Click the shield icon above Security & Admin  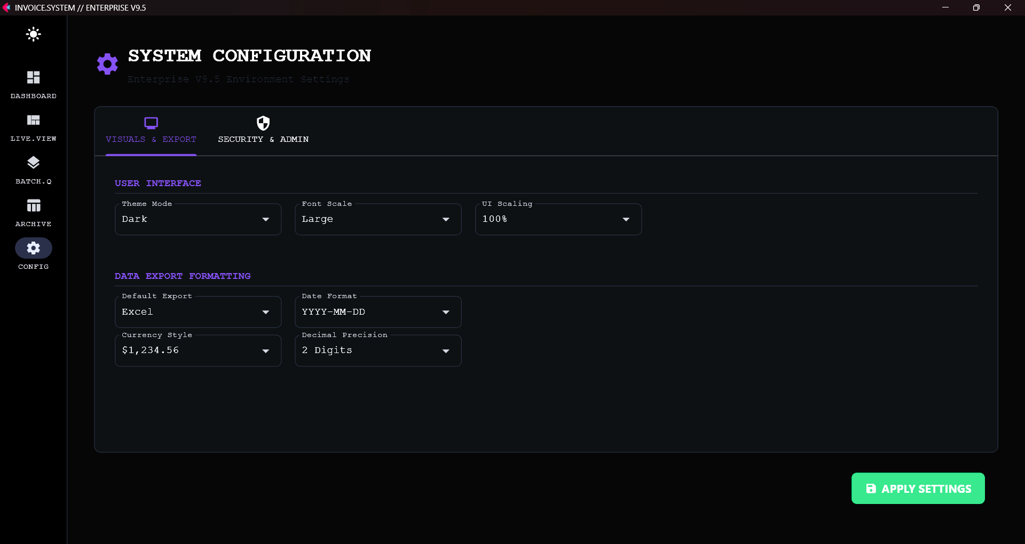pyautogui.click(x=263, y=122)
